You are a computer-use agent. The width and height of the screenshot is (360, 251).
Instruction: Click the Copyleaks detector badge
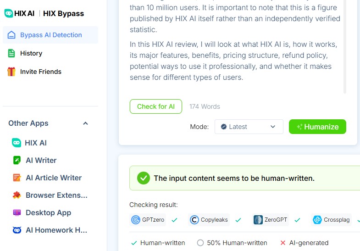pos(209,220)
